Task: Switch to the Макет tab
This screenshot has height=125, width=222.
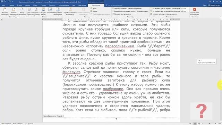Action: pos(35,5)
